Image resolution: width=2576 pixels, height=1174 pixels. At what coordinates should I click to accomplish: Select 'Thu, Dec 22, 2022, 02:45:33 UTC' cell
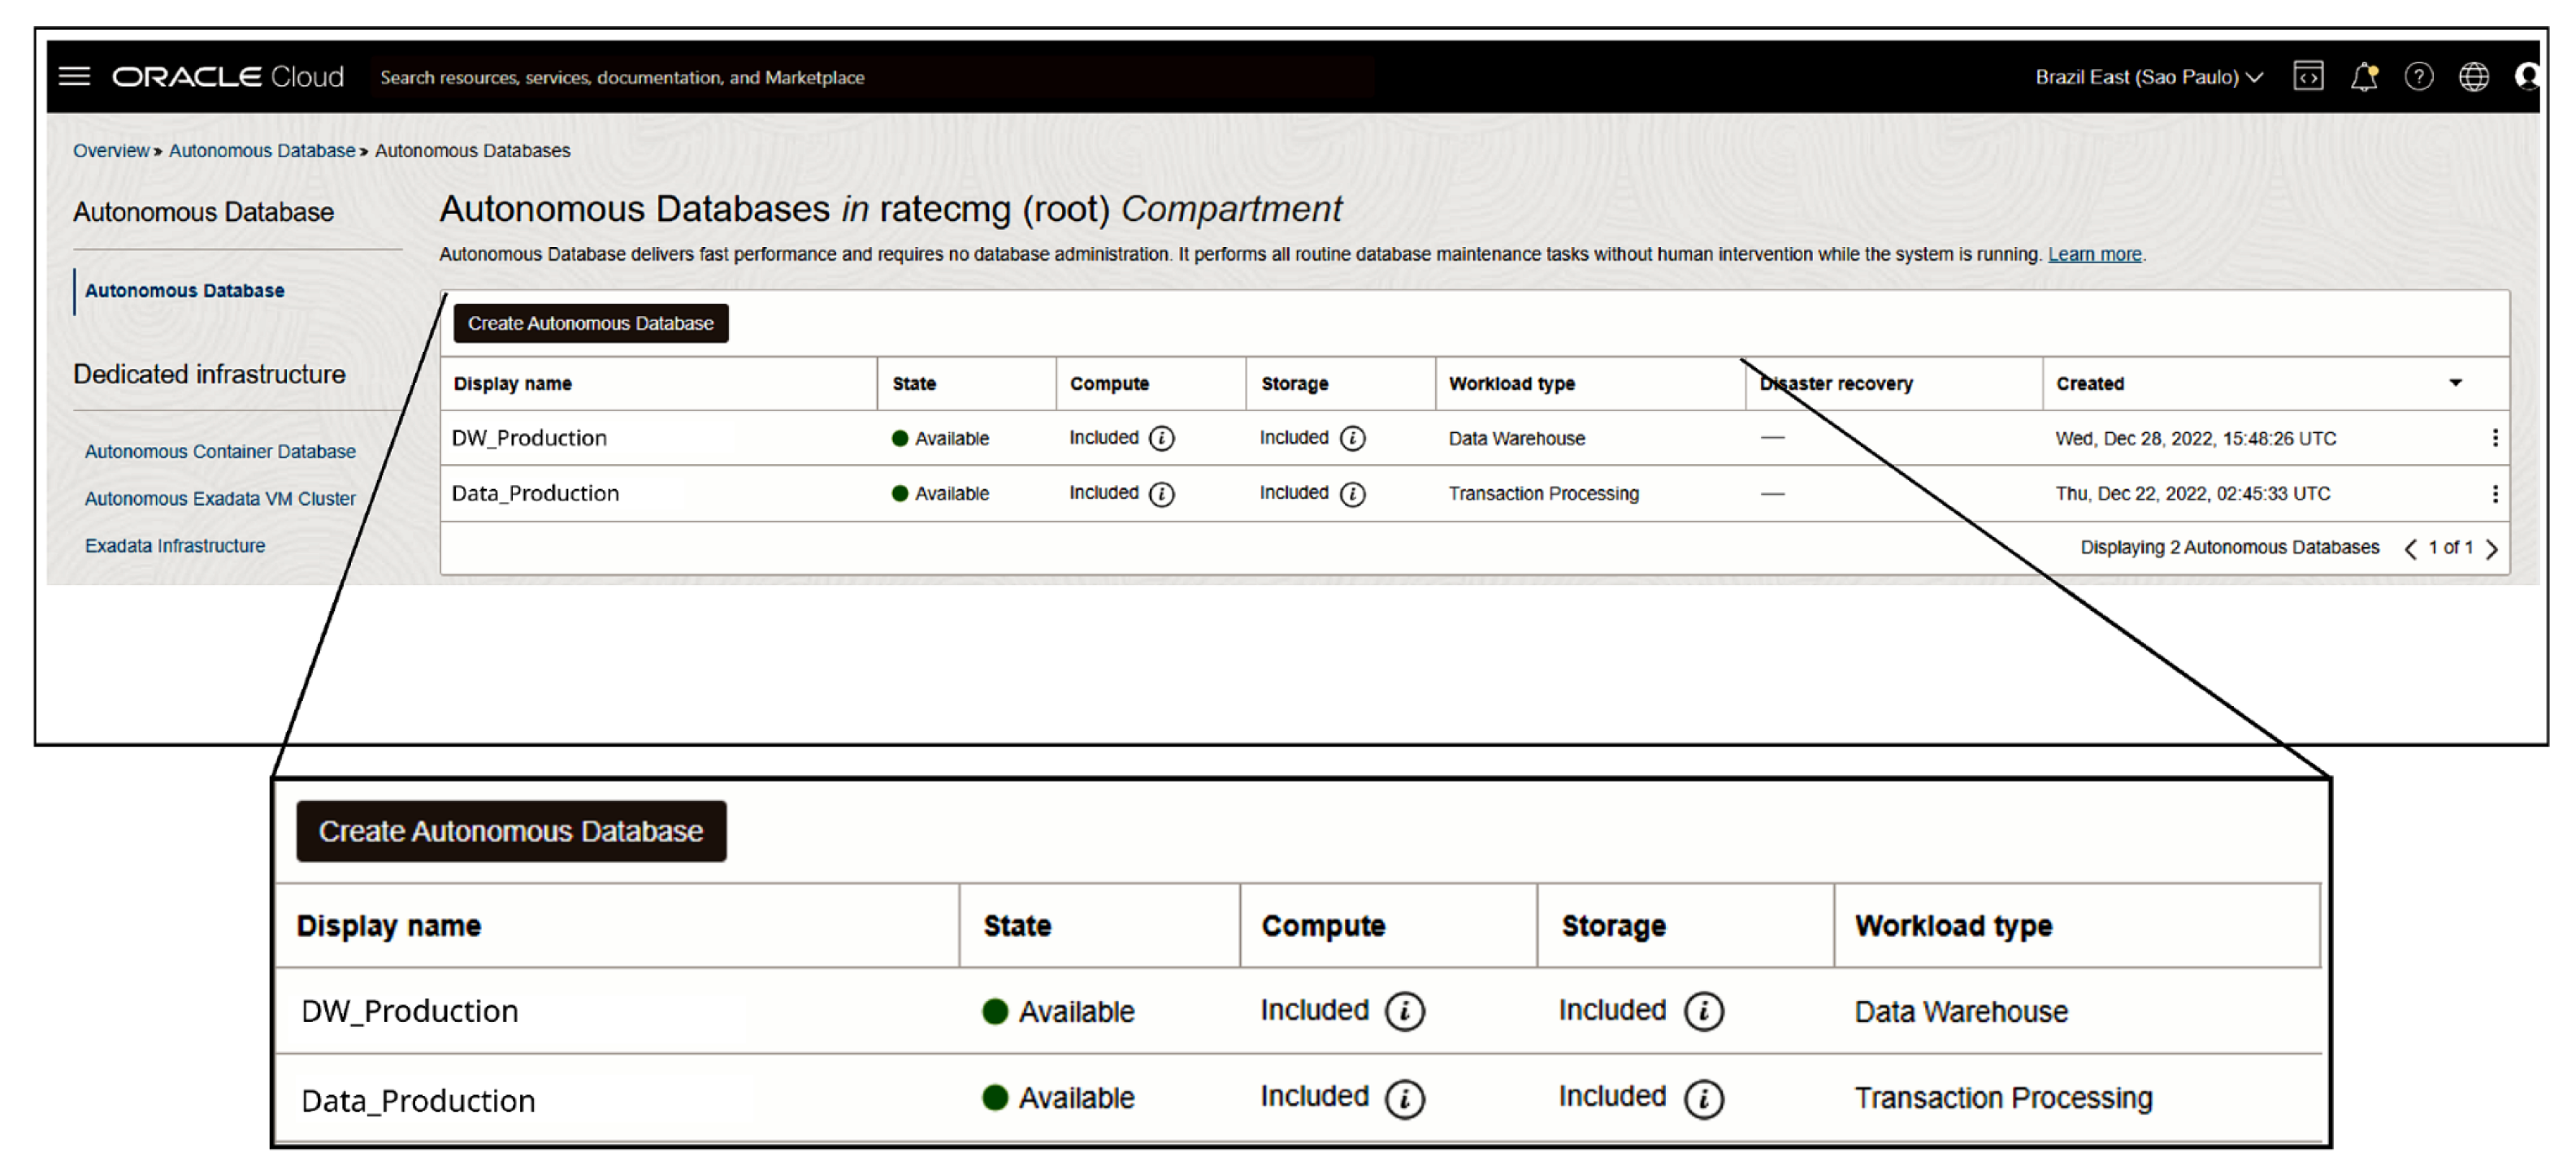click(x=2193, y=494)
